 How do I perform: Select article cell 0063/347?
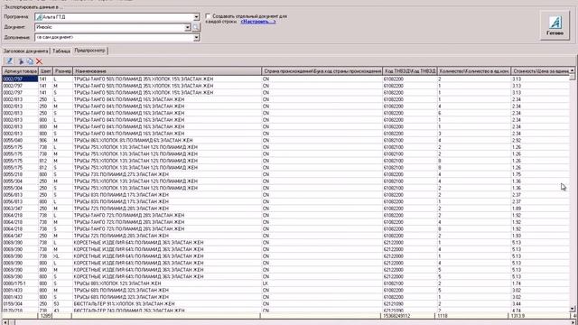click(x=20, y=209)
